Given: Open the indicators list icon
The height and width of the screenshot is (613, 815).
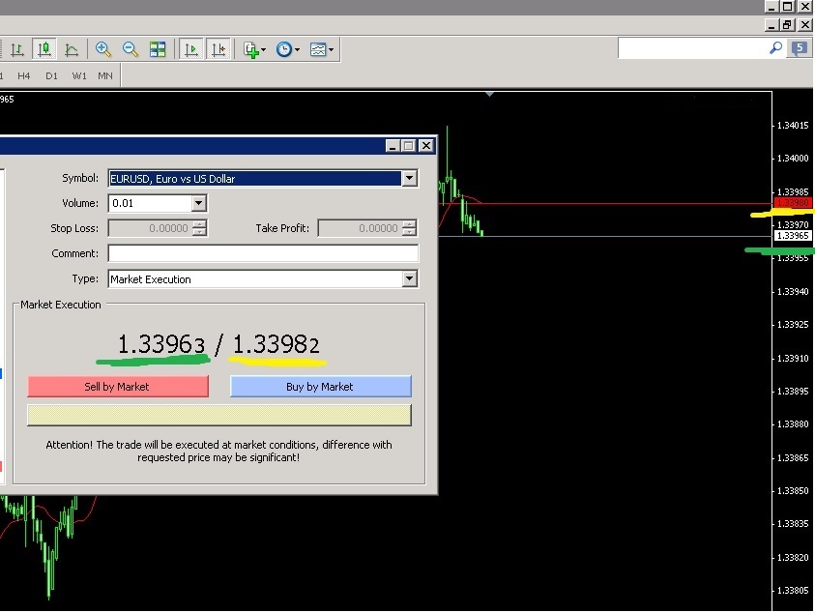Looking at the screenshot, I should (251, 50).
